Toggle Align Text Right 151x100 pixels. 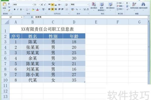(x=56, y=9)
